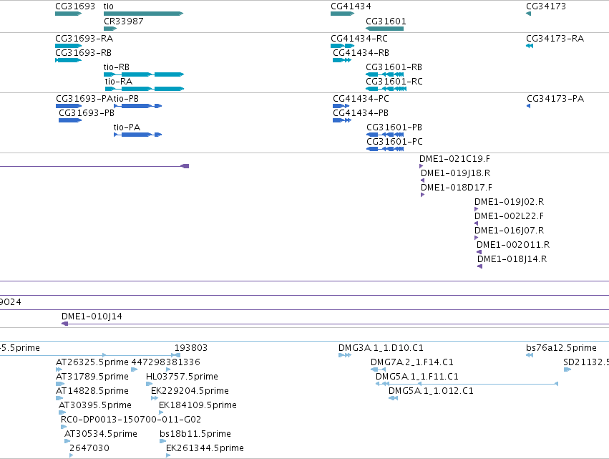Select protein CG34173-PA
This screenshot has height=459, width=609.
point(555,99)
